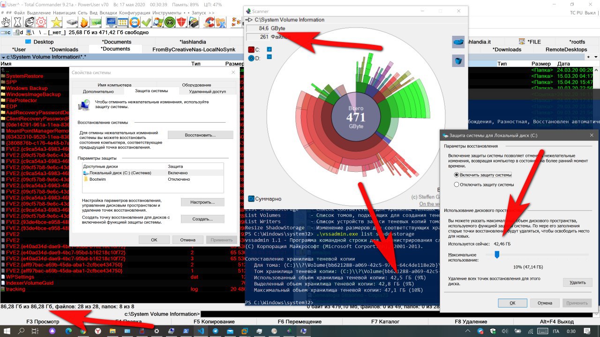Click the red shield toolbar icon
The image size is (600, 337).
[181, 22]
